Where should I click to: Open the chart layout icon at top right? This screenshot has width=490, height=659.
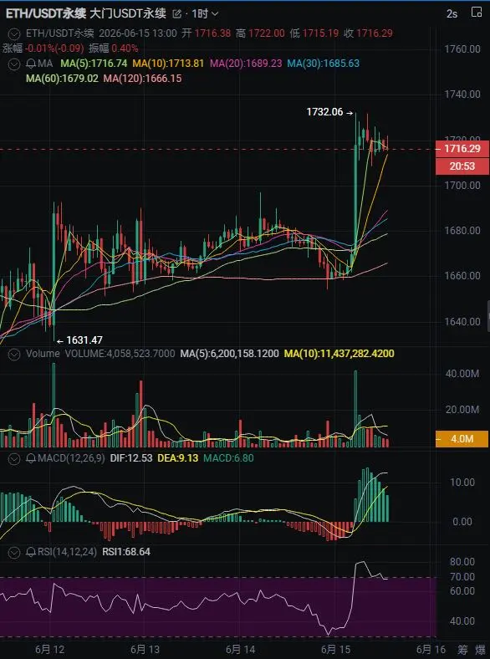click(477, 13)
